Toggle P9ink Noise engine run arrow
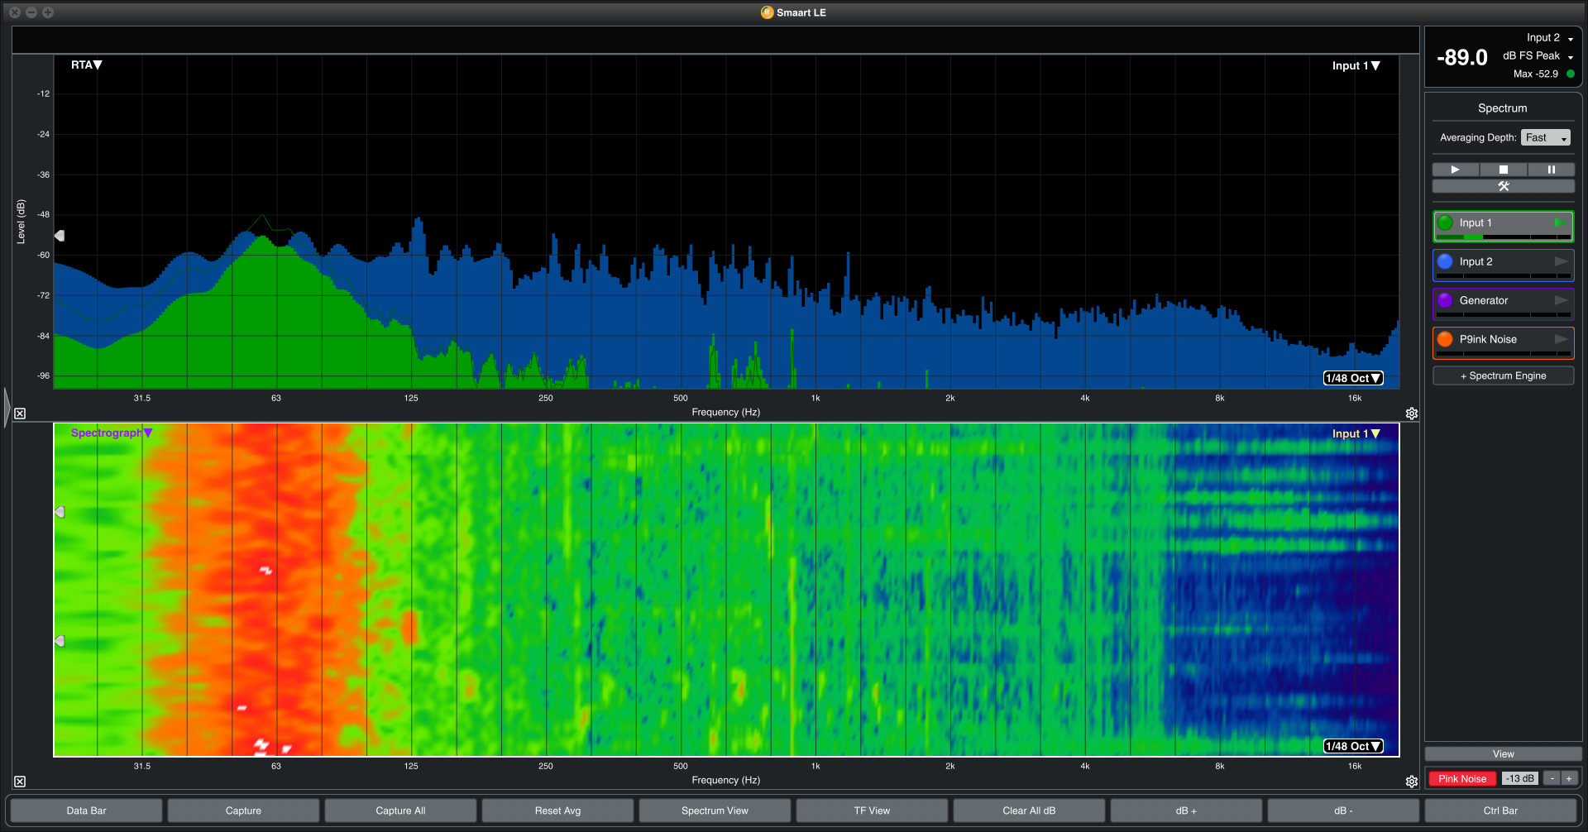The height and width of the screenshot is (832, 1588). 1561,339
